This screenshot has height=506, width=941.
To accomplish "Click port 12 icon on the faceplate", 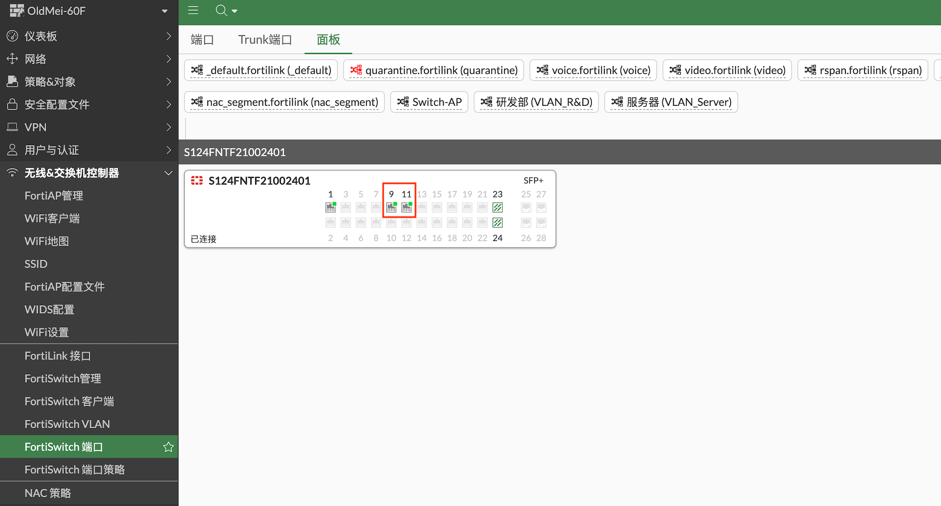I will click(407, 223).
